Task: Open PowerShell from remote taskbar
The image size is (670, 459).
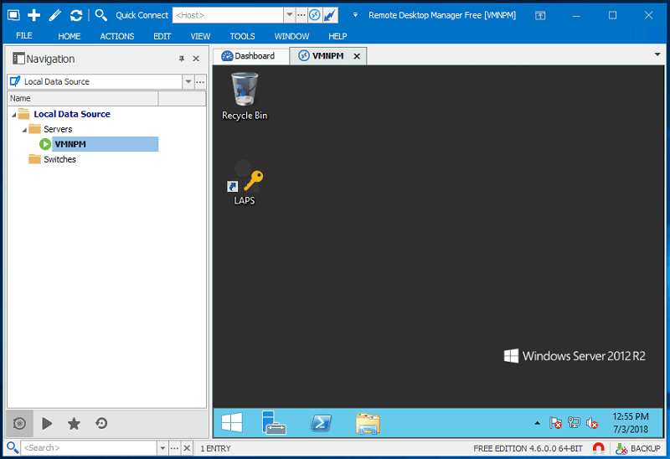Action: pos(321,423)
